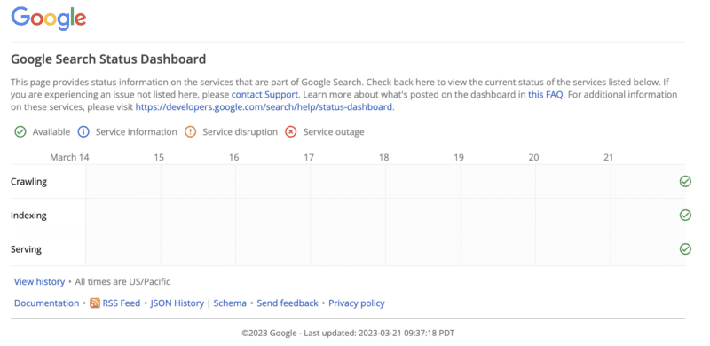Click the Indexing row green check status icon
Screen dimensions: 710x346
click(x=685, y=215)
